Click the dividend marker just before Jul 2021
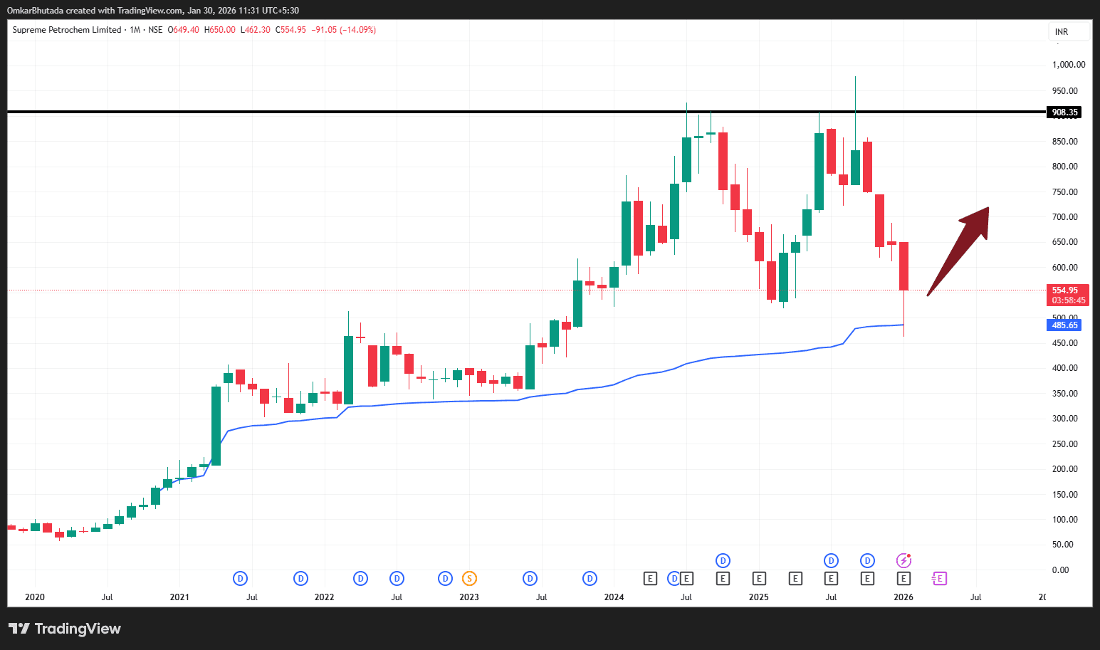The height and width of the screenshot is (650, 1100). pos(241,578)
